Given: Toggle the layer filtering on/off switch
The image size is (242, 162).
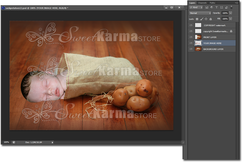Looking at the screenshot, I should click(x=231, y=7).
